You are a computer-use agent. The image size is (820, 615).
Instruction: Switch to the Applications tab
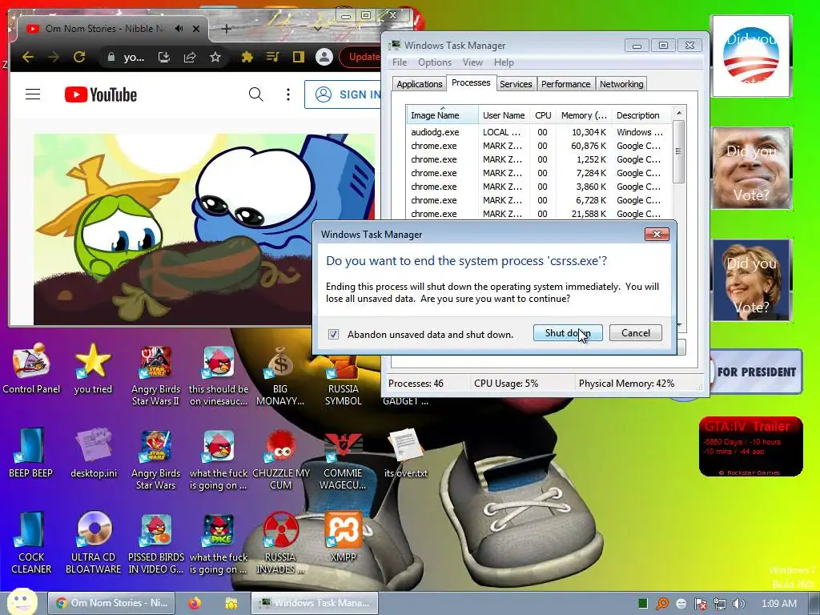click(419, 84)
